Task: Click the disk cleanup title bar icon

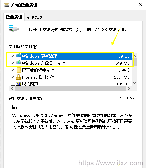Action: click(6, 5)
